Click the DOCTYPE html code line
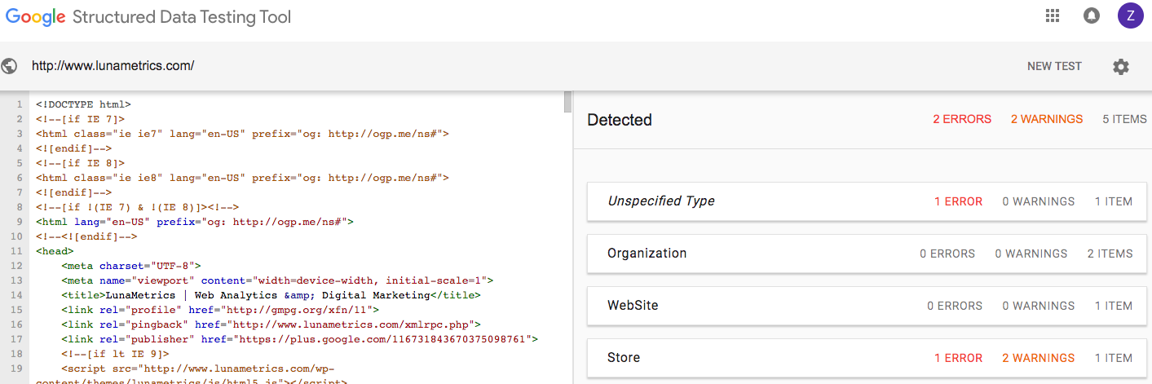This screenshot has height=384, width=1152. (x=83, y=104)
